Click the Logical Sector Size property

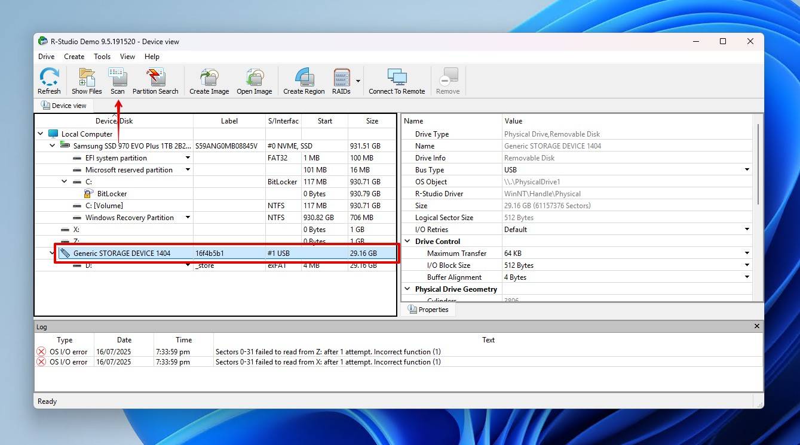578,217
